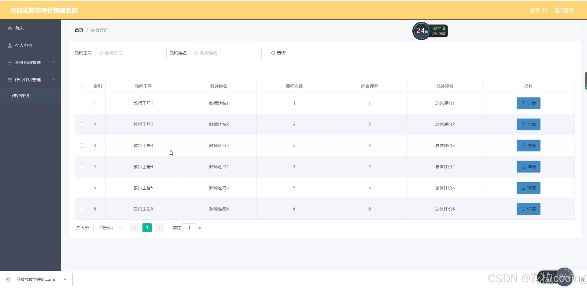Click 退出登录 in the header

564,10
